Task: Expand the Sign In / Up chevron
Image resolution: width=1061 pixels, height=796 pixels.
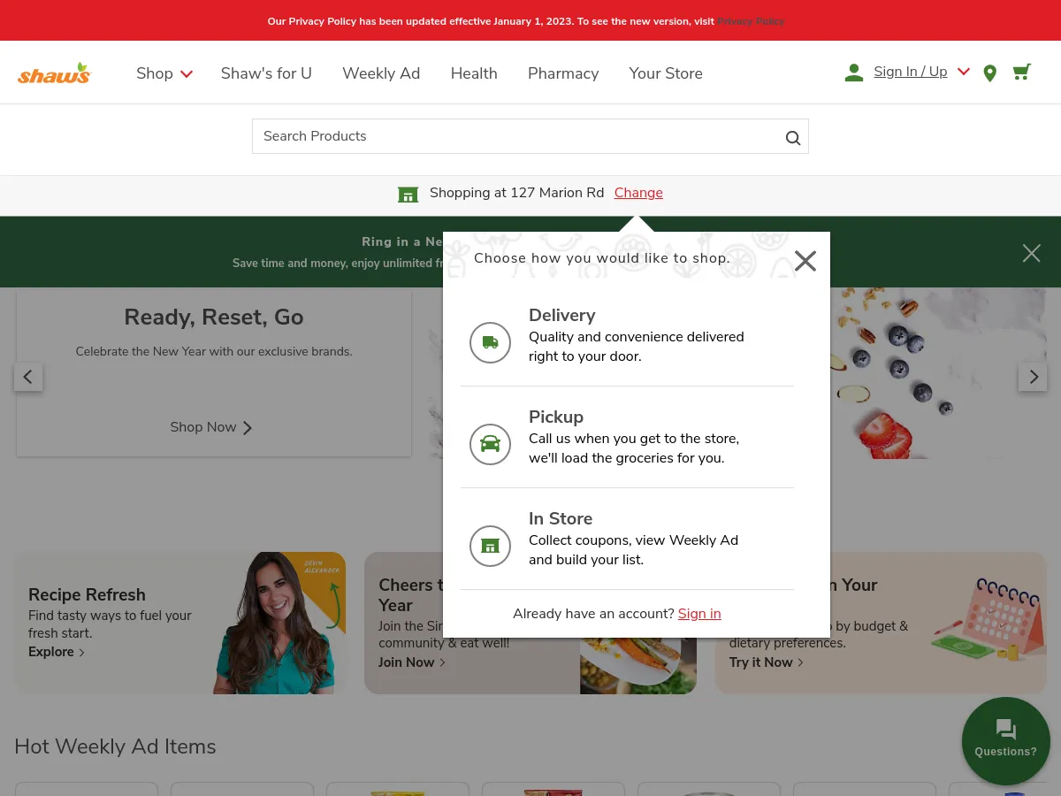Action: [x=963, y=72]
